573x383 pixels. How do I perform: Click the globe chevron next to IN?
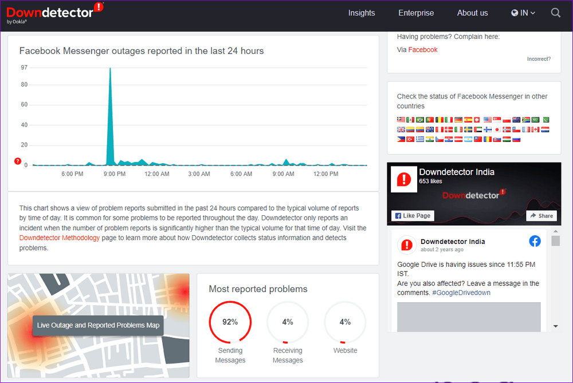(x=532, y=13)
